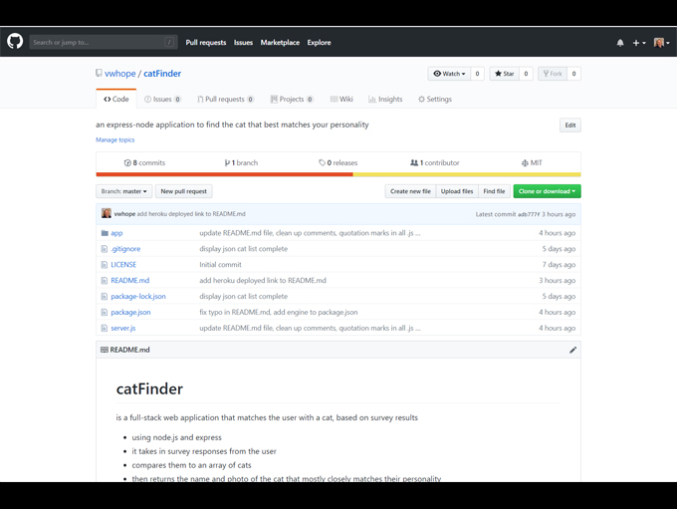
Task: Open README.md in the file list
Action: click(130, 281)
